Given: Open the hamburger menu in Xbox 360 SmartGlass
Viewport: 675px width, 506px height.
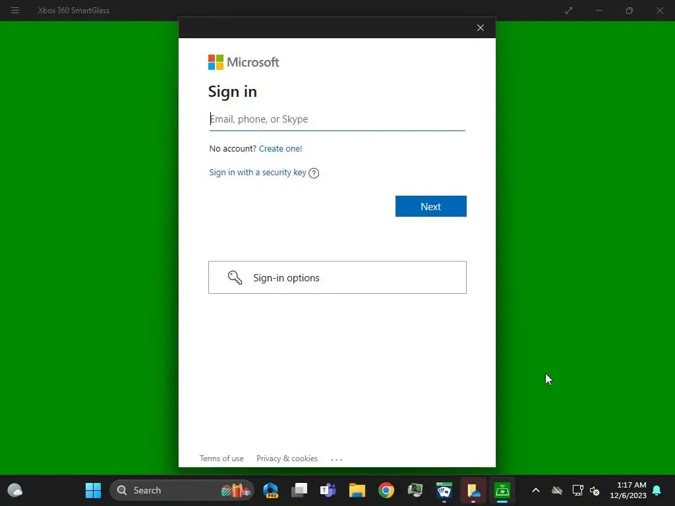Looking at the screenshot, I should pos(15,11).
